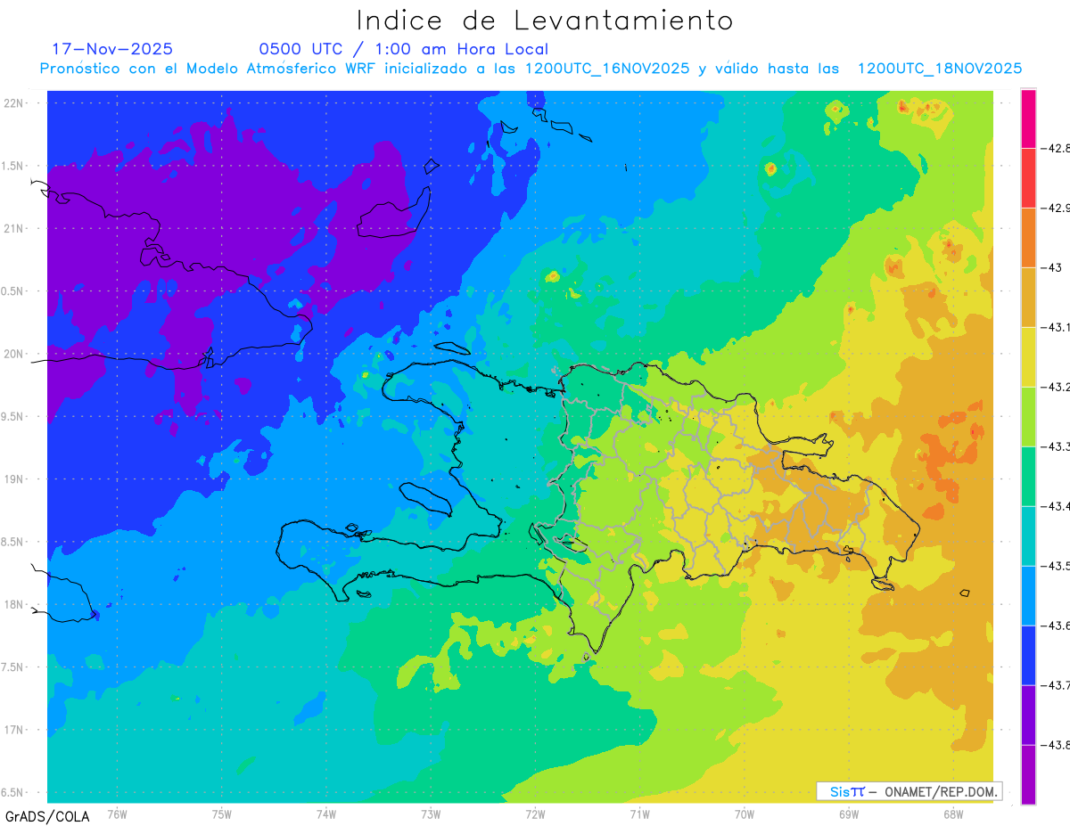Click the green swatch between -43.3 and -43.4
Image resolution: width=1070 pixels, height=826 pixels.
pyautogui.click(x=1028, y=476)
